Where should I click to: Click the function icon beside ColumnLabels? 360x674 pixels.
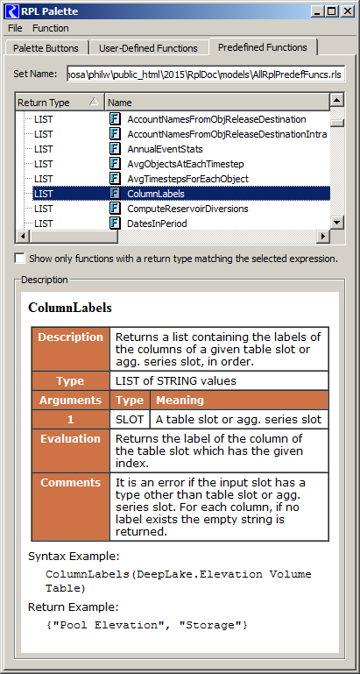(115, 194)
